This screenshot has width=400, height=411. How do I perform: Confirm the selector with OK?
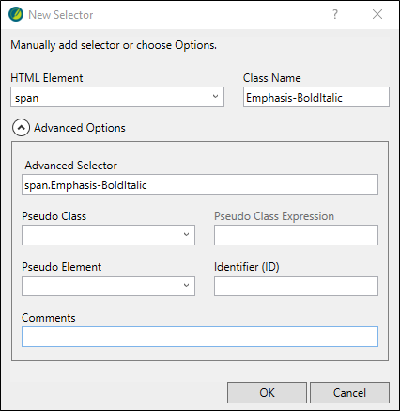[267, 392]
